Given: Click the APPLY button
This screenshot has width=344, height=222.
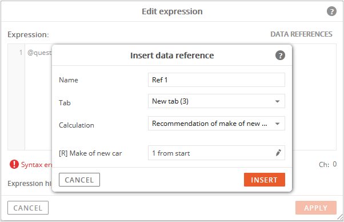Looking at the screenshot, I should click(315, 208).
